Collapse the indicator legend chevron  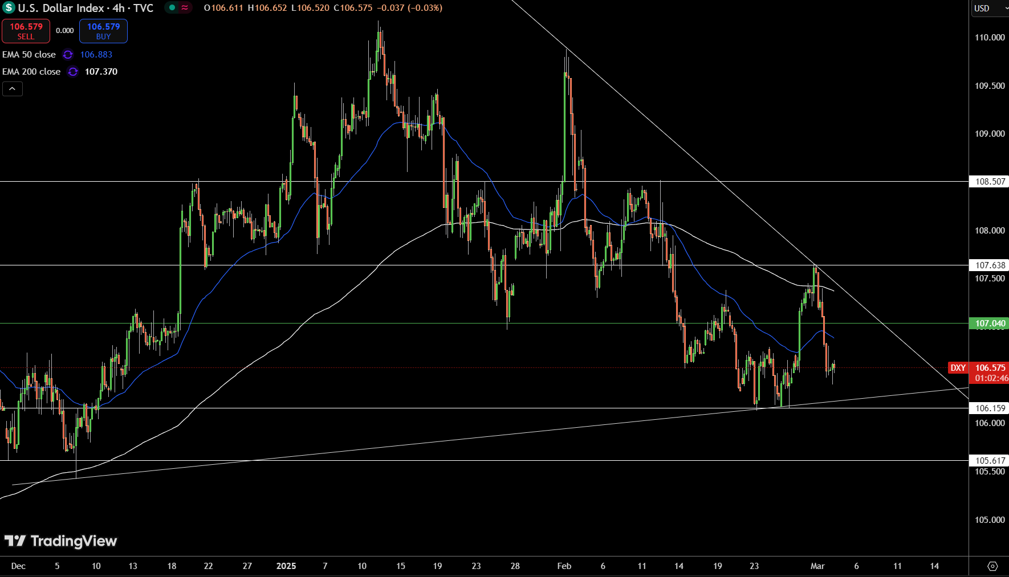[13, 89]
